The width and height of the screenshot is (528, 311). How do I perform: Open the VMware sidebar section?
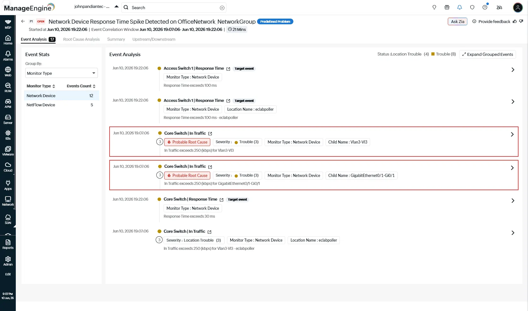click(x=8, y=151)
